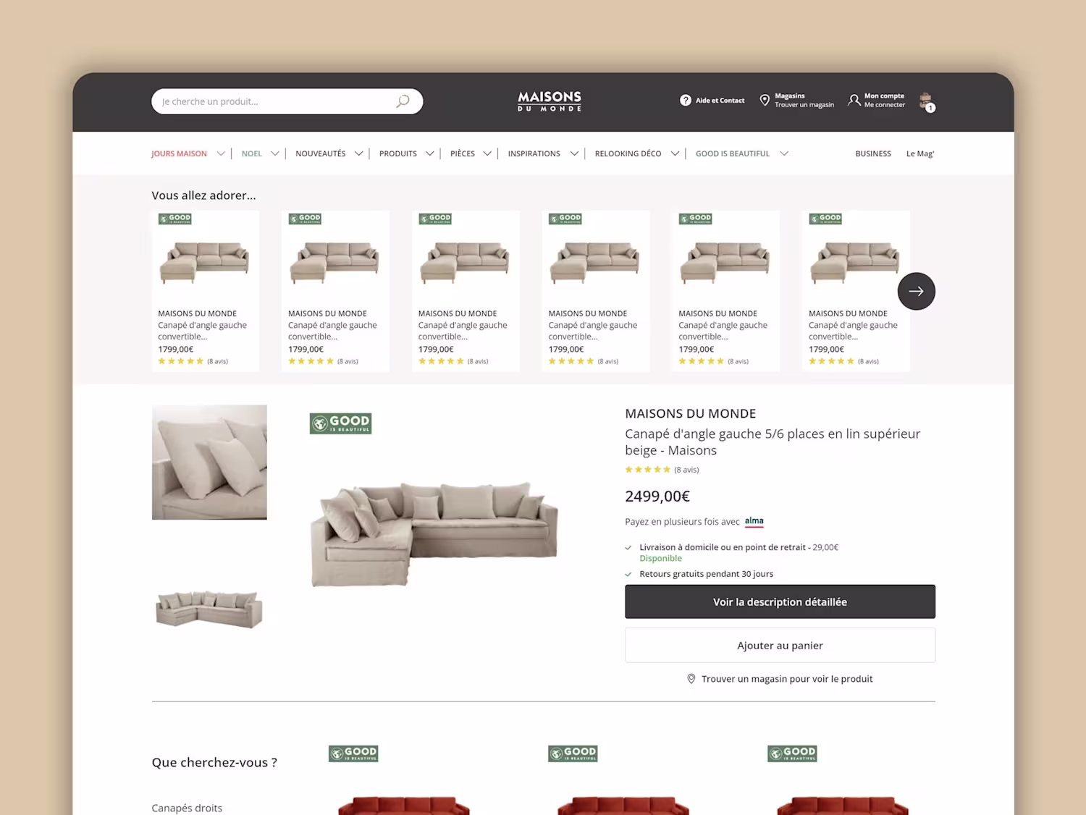Click the Good is Beautiful badge on main image
The height and width of the screenshot is (815, 1086).
(340, 423)
